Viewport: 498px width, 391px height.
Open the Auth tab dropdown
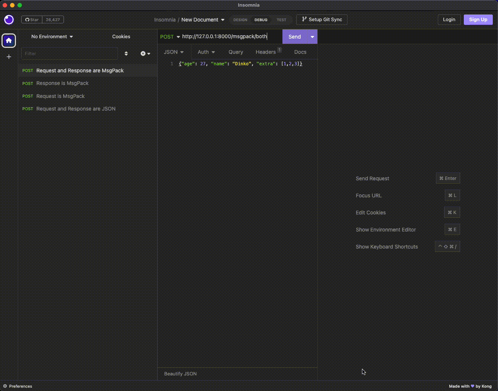point(206,52)
